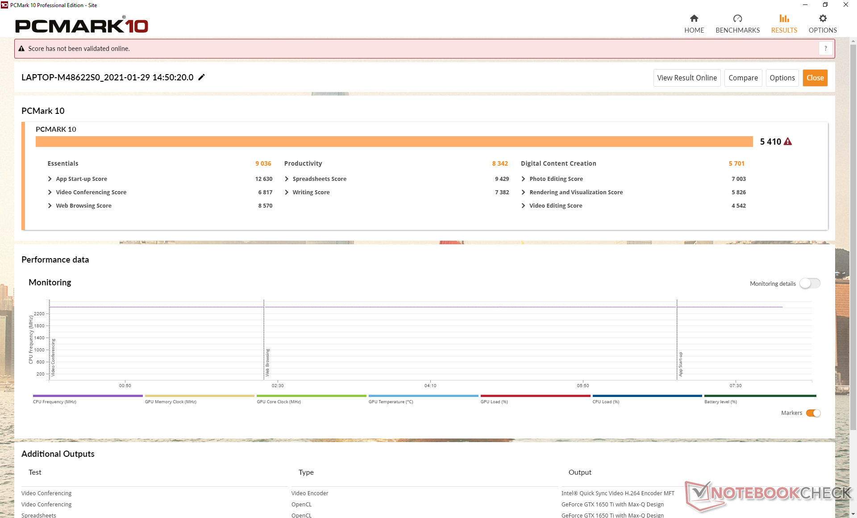
Task: Open Benchmarks via gauge icon
Action: tap(737, 19)
